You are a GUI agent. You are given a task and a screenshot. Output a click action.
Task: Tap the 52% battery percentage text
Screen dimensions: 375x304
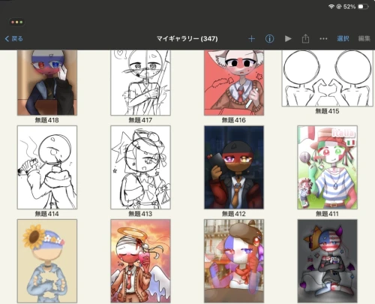(349, 7)
